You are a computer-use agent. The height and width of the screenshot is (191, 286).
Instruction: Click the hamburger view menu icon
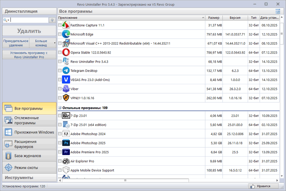coord(278,11)
